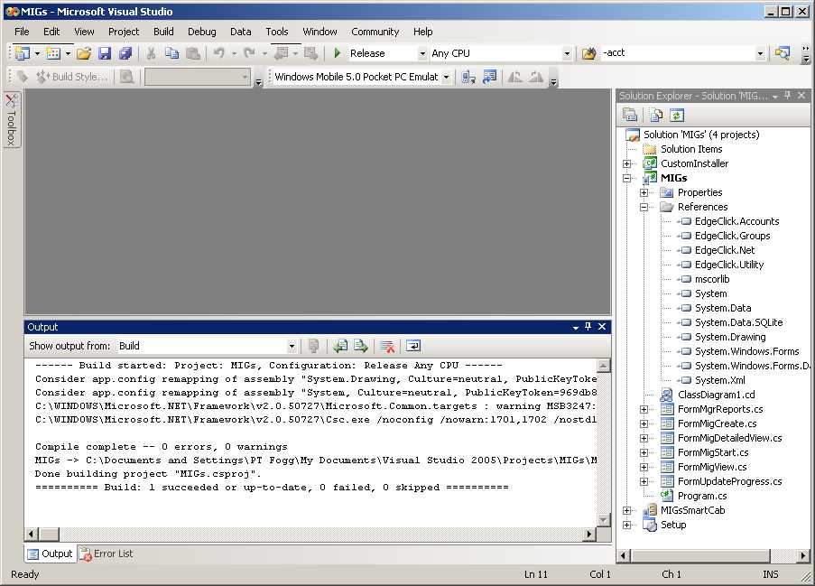
Task: Click the Open File folder icon
Action: (x=84, y=53)
